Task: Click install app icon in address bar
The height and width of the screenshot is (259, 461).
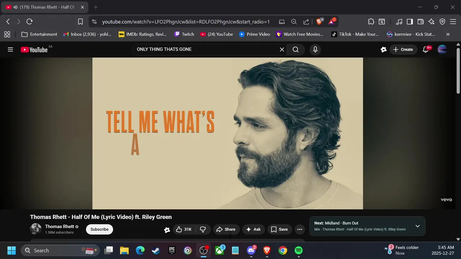Action: pos(282,22)
